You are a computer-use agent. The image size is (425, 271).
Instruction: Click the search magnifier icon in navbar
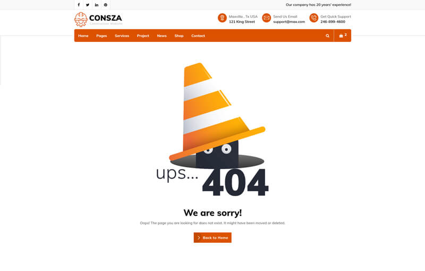(x=327, y=36)
